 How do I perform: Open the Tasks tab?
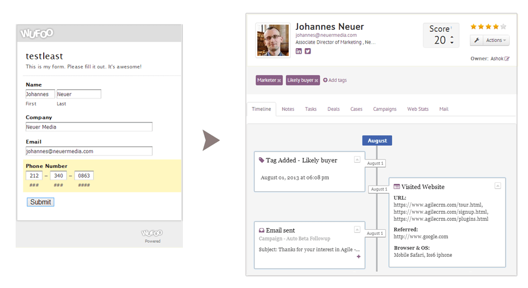tap(311, 109)
